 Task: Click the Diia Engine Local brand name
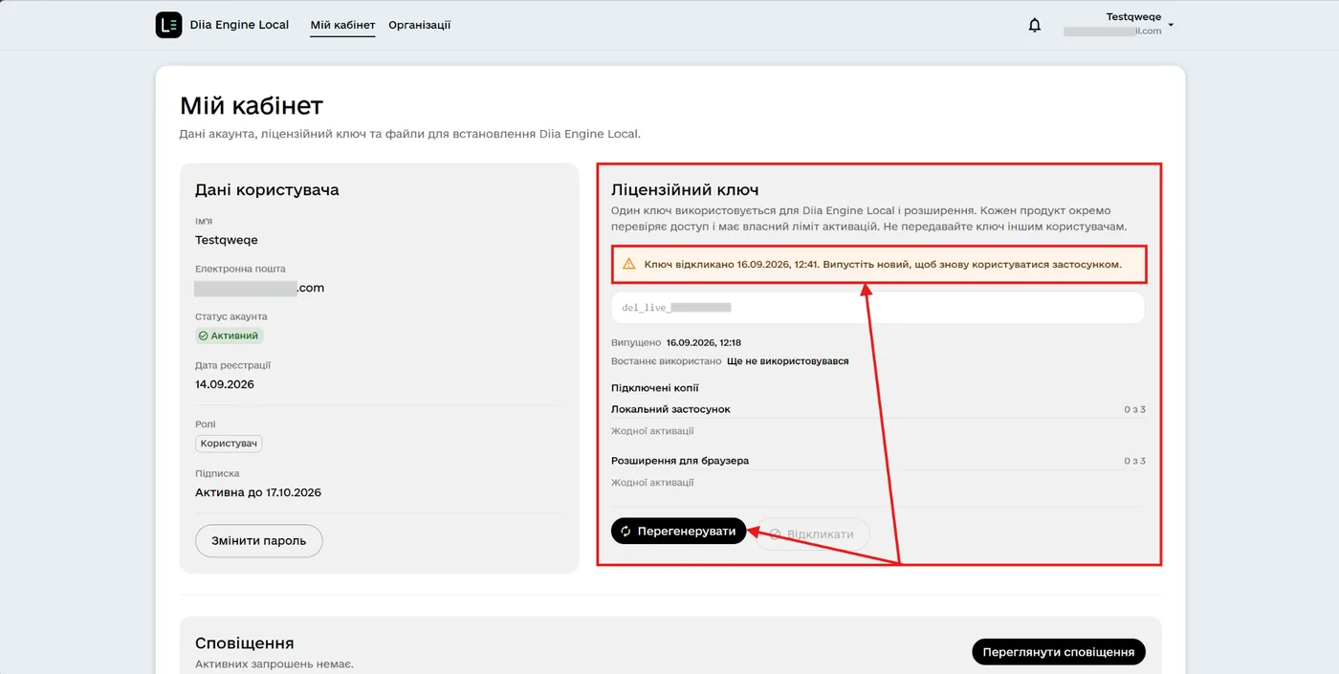tap(240, 25)
